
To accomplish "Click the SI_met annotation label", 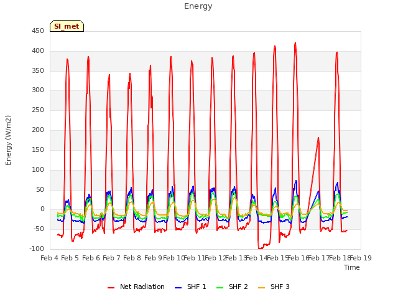I will click(x=67, y=26).
